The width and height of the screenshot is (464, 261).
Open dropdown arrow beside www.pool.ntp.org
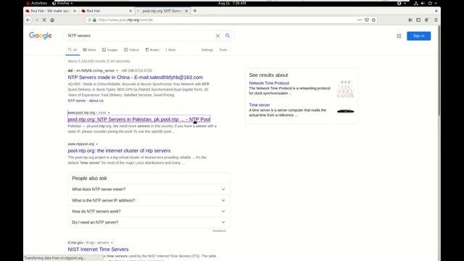(x=109, y=113)
